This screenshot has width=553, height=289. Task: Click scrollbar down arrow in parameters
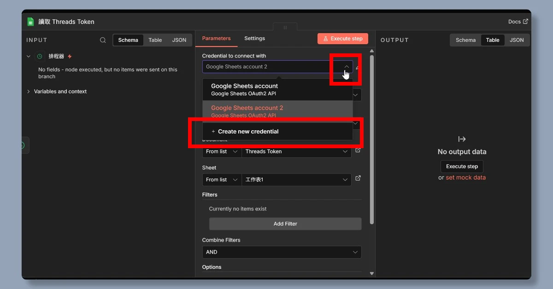click(x=372, y=273)
